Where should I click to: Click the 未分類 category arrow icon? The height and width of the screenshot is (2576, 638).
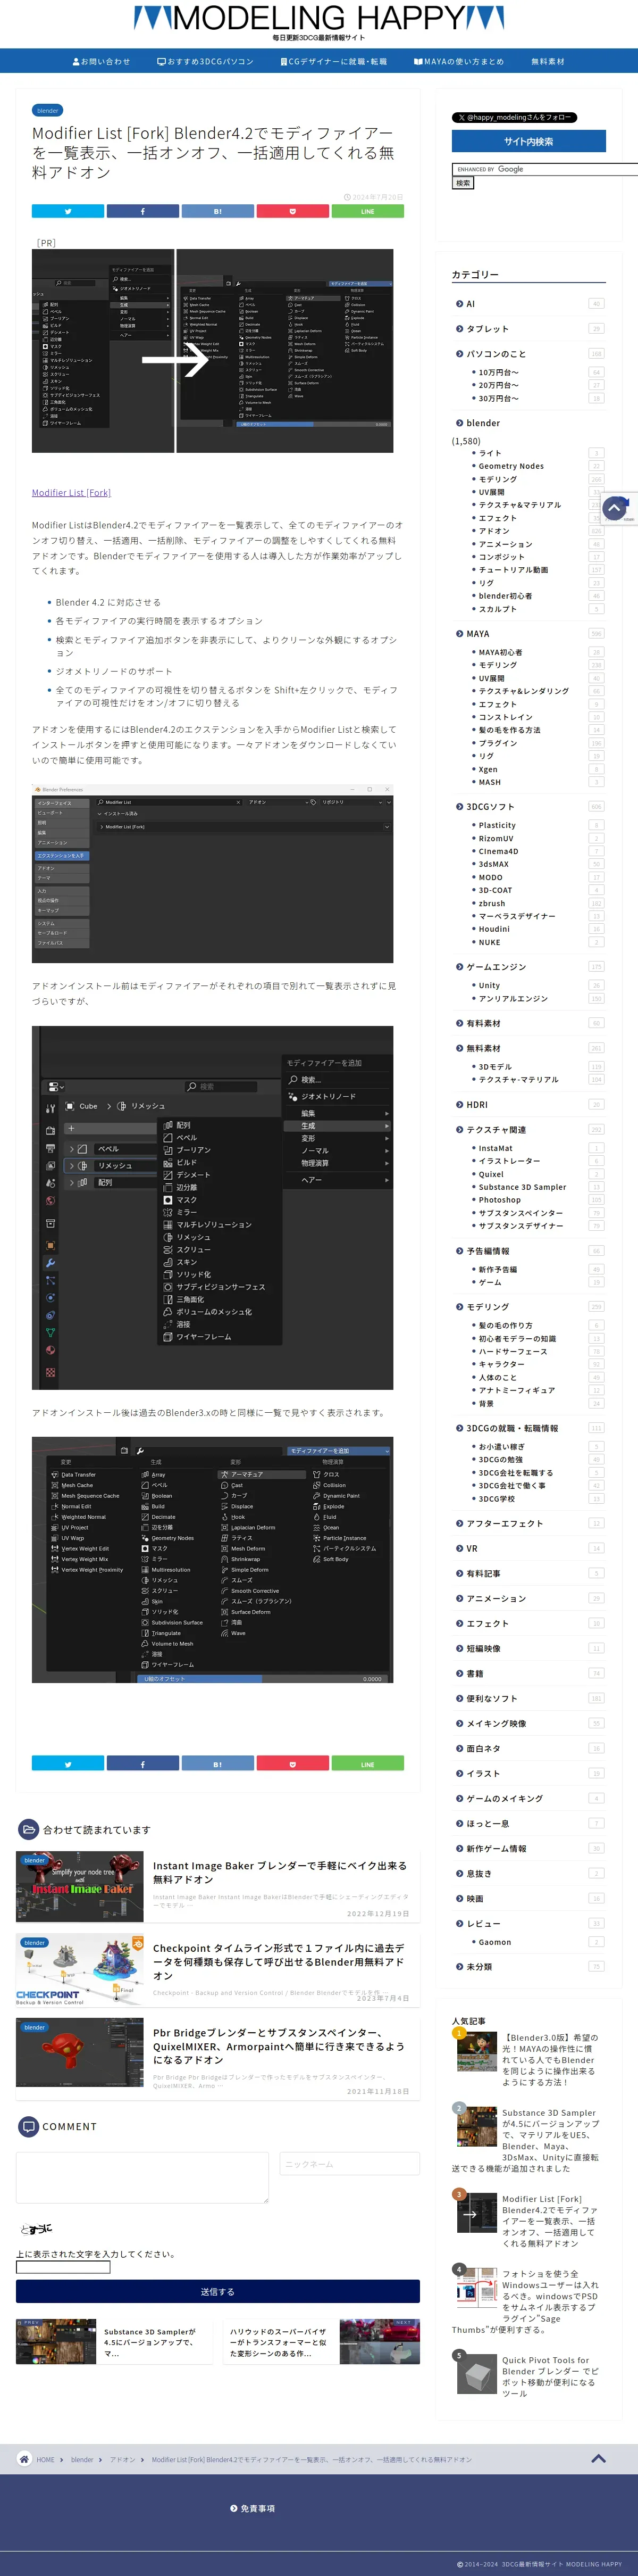pyautogui.click(x=459, y=1966)
